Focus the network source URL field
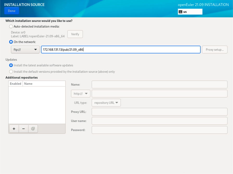 coord(121,50)
